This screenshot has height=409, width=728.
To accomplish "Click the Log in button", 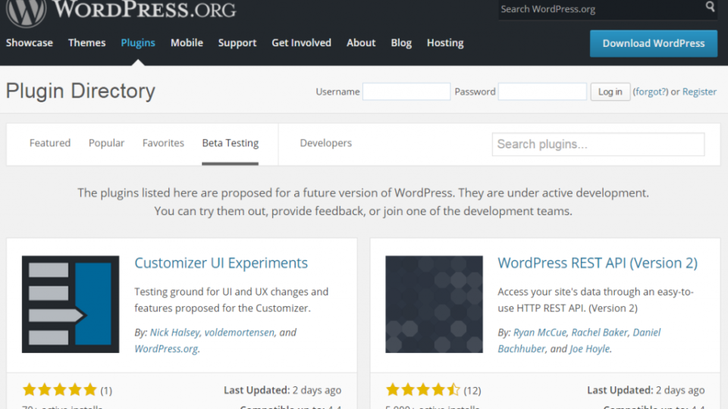I will click(610, 92).
